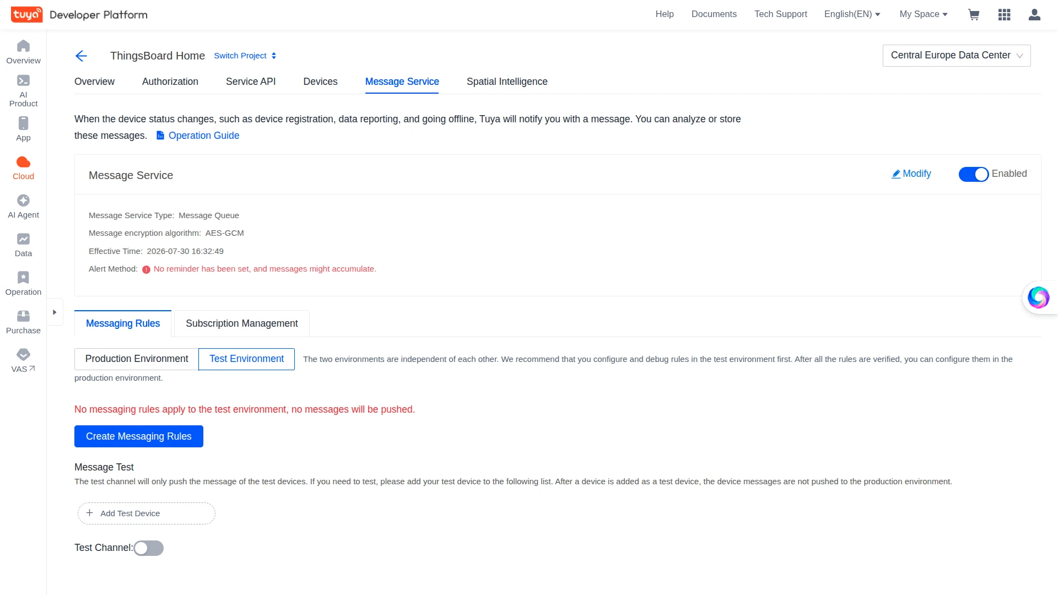Open the floating AI assistant icon
Viewport: 1058px width, 595px height.
click(x=1039, y=297)
